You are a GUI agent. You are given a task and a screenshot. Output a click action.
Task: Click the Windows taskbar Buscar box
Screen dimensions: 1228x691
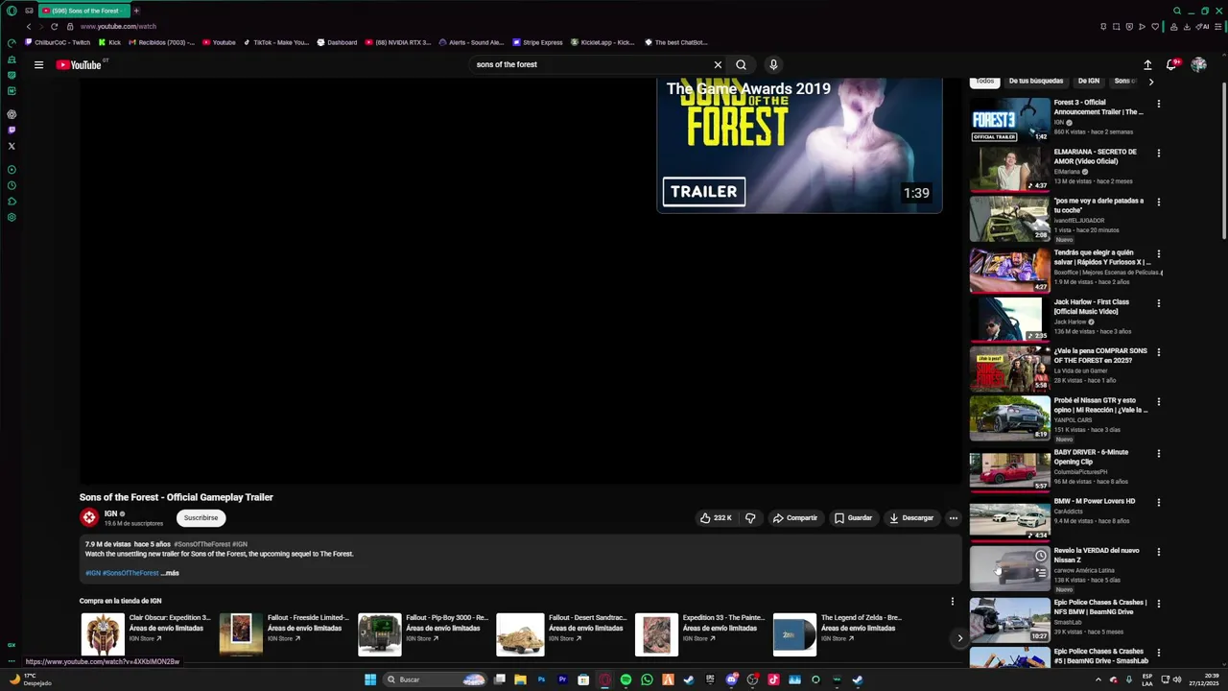(x=437, y=679)
